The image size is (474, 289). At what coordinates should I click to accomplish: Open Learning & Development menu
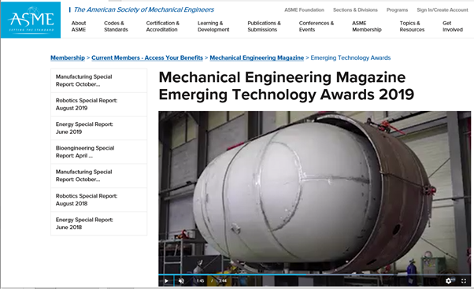pyautogui.click(x=213, y=26)
